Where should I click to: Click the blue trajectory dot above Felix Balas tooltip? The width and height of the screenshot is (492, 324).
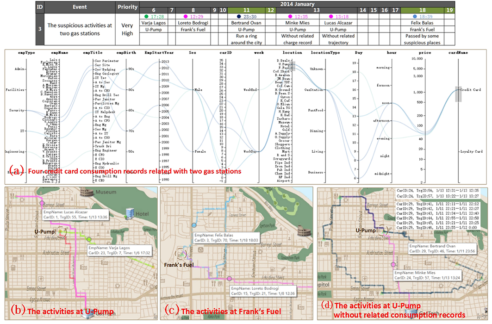194,225
